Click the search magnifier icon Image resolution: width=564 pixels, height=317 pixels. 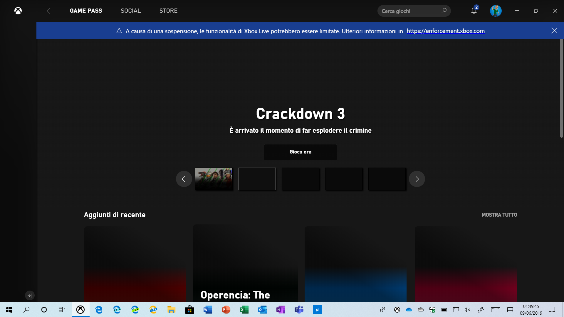[444, 11]
